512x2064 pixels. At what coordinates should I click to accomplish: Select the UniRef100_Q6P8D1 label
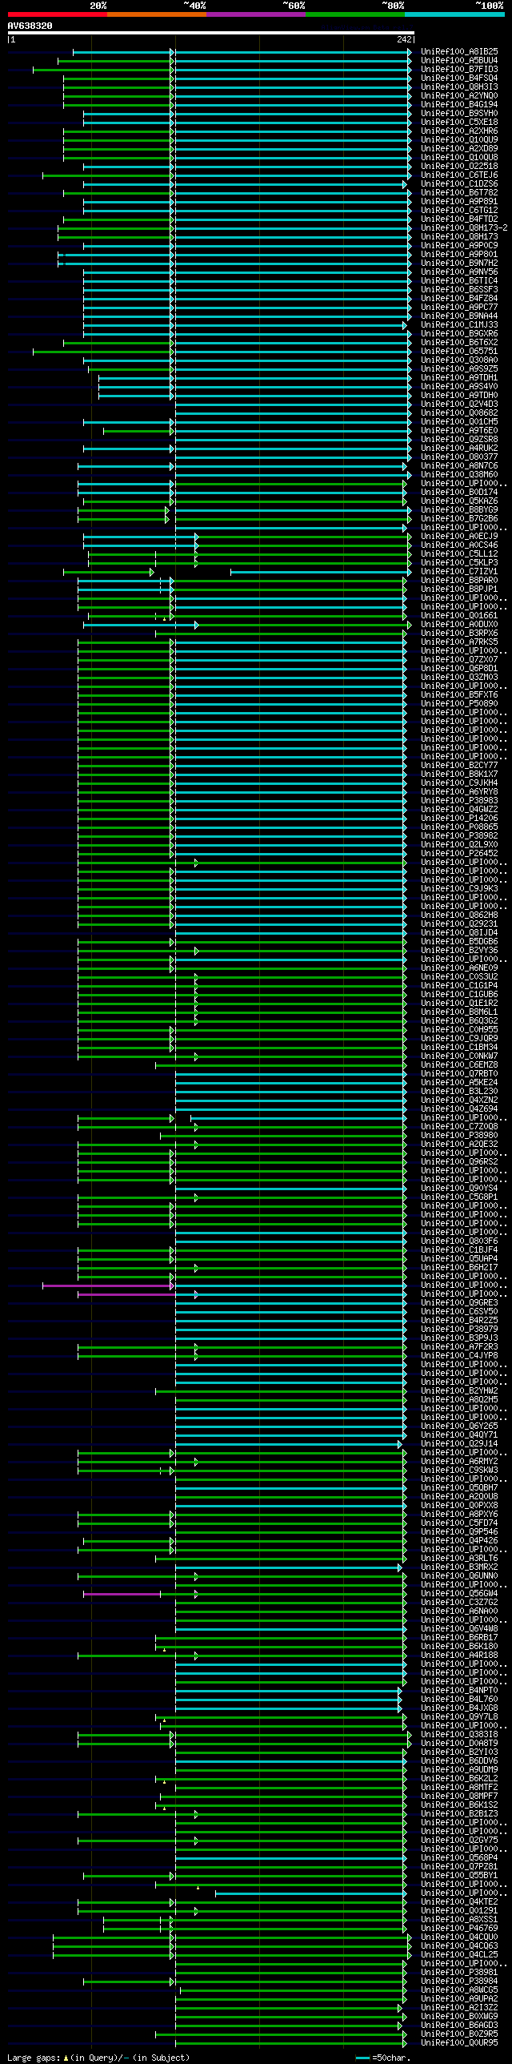pos(459,668)
